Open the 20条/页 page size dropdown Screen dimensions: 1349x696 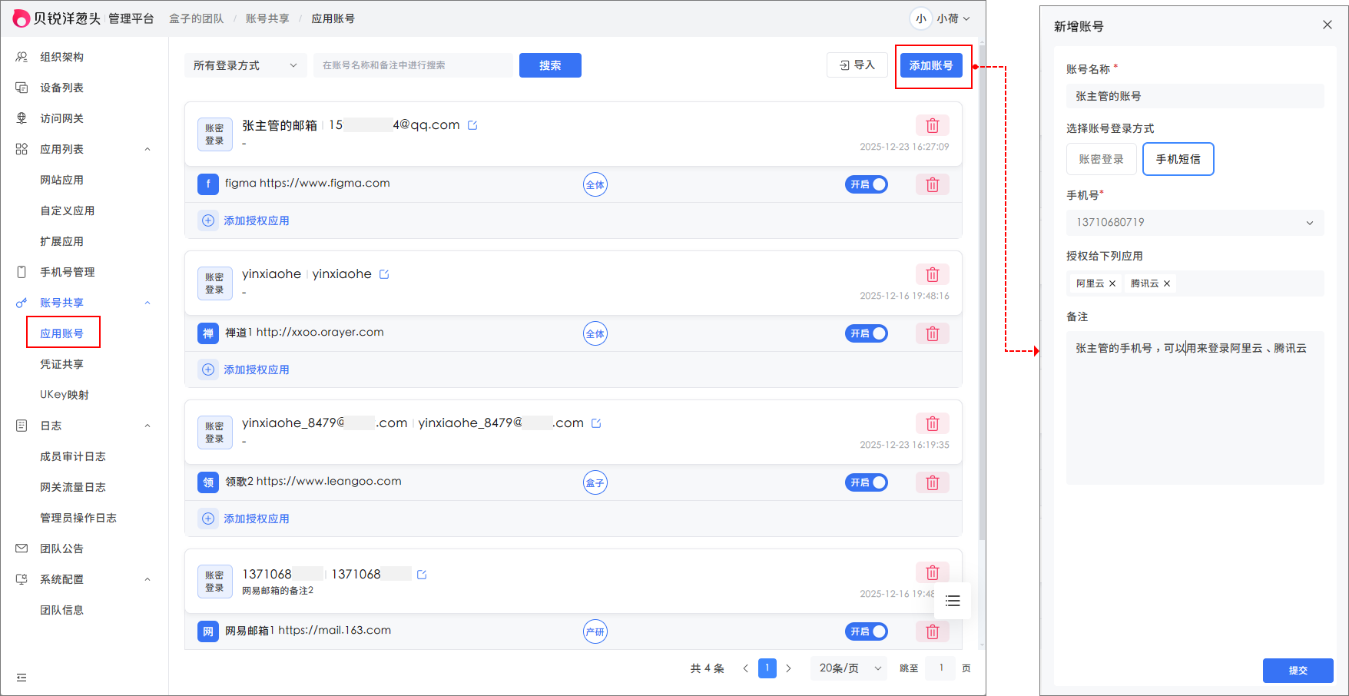[849, 668]
